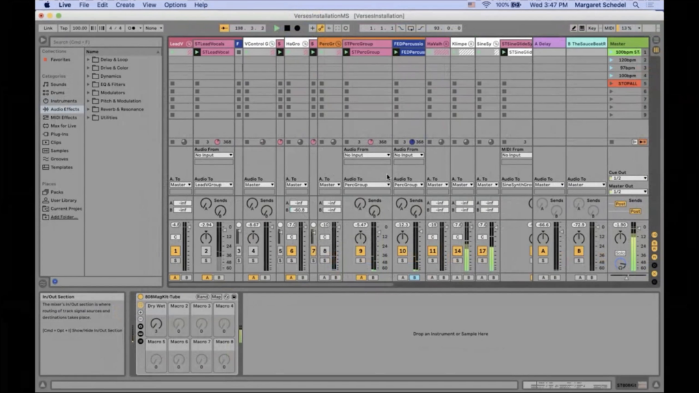This screenshot has width=699, height=393.
Task: Select Samples in the browser sidebar
Action: coord(59,151)
